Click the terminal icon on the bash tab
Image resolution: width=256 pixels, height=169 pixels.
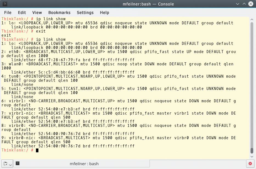(18, 163)
